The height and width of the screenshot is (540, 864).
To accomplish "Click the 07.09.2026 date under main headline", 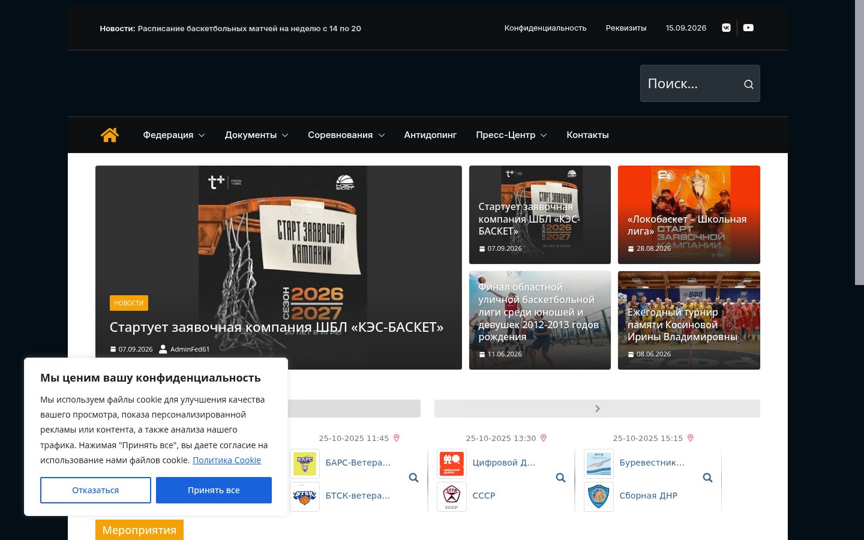I will click(x=136, y=349).
